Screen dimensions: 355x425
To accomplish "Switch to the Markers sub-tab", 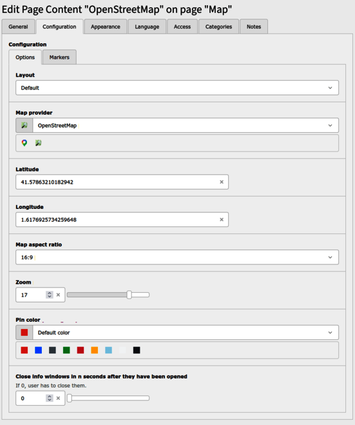I will click(x=59, y=57).
